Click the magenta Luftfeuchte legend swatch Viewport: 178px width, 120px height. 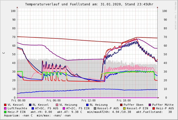pyautogui.click(x=5, y=108)
